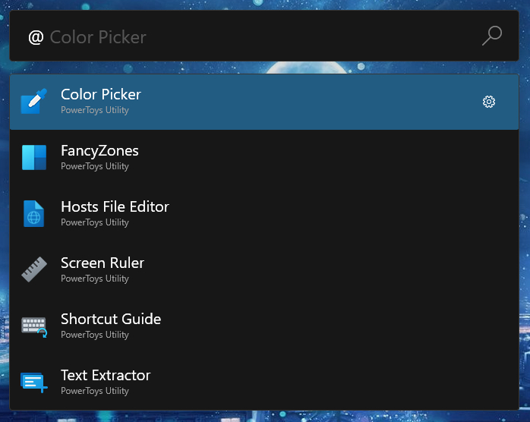Image resolution: width=530 pixels, height=422 pixels.
Task: Click the "PowerToys Utility" subtitle under FancyZones
Action: pos(95,166)
